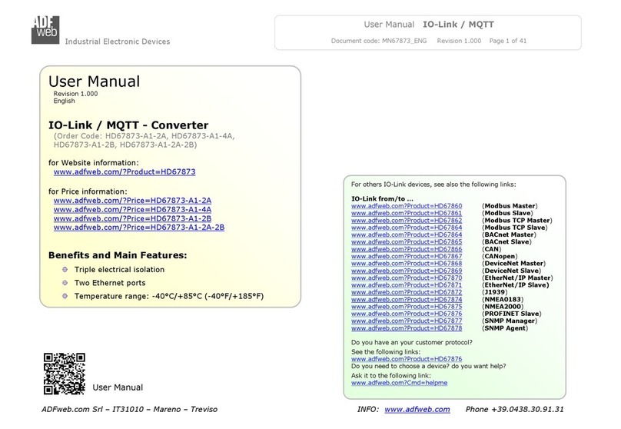Click the 'User Manual' label beside the QR code
Screen dimensions: 621x429
pyautogui.click(x=118, y=387)
